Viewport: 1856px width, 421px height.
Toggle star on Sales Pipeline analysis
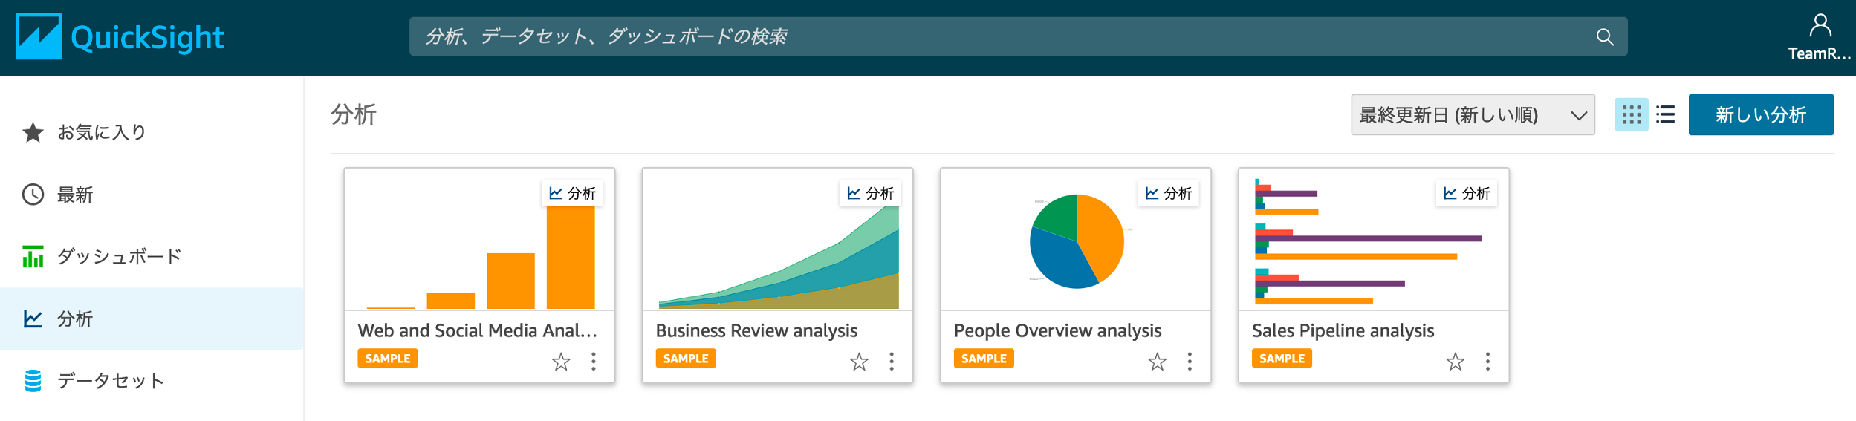pos(1455,362)
